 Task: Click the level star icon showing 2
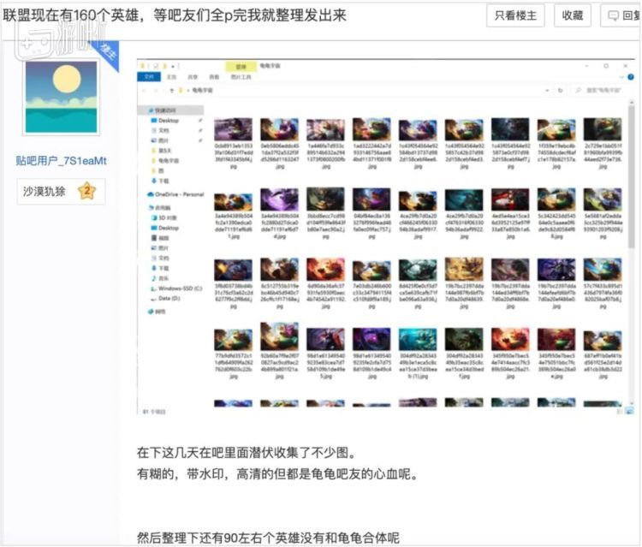coord(86,191)
